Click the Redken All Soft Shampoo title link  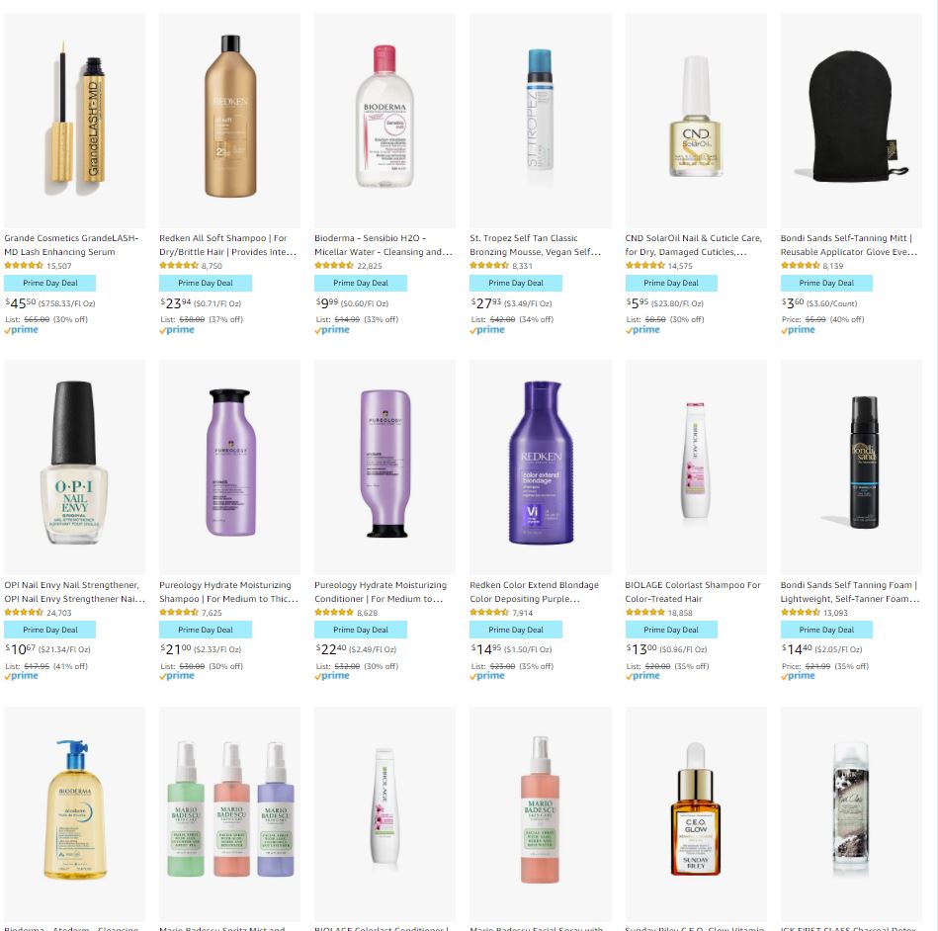[x=228, y=245]
